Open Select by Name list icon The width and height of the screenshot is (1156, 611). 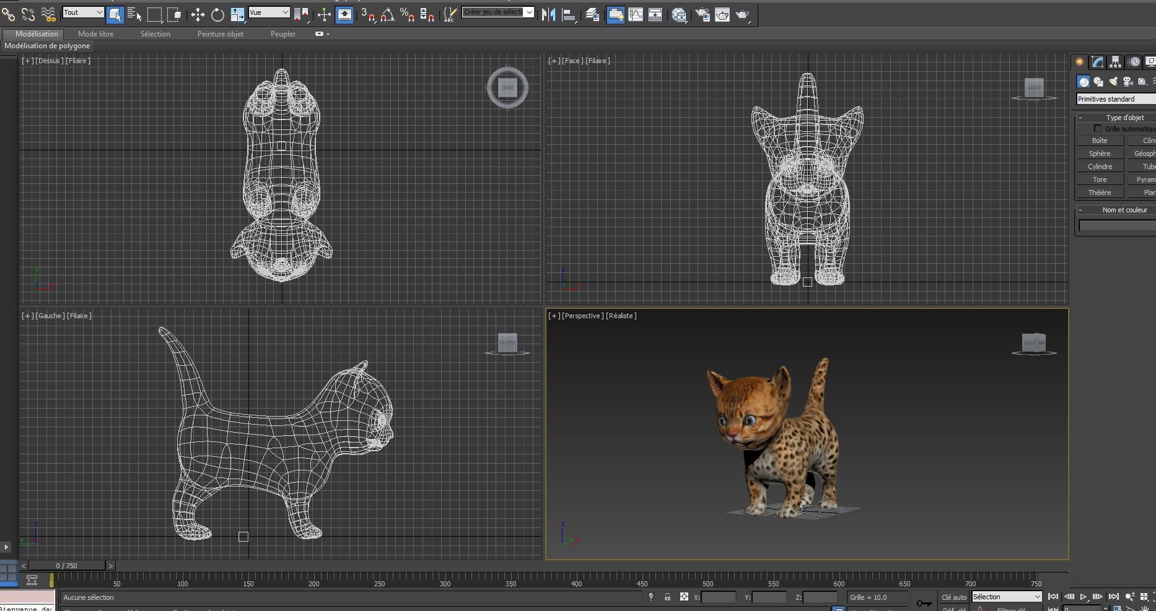(x=134, y=14)
